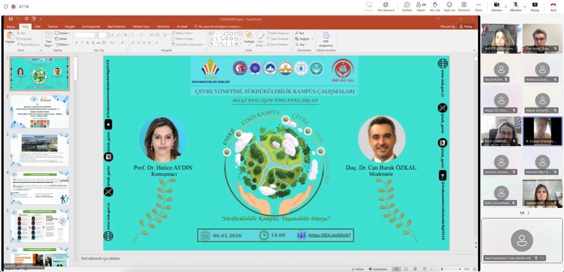Unmute the Mikrofon
The width and height of the screenshot is (564, 272).
[516, 7]
